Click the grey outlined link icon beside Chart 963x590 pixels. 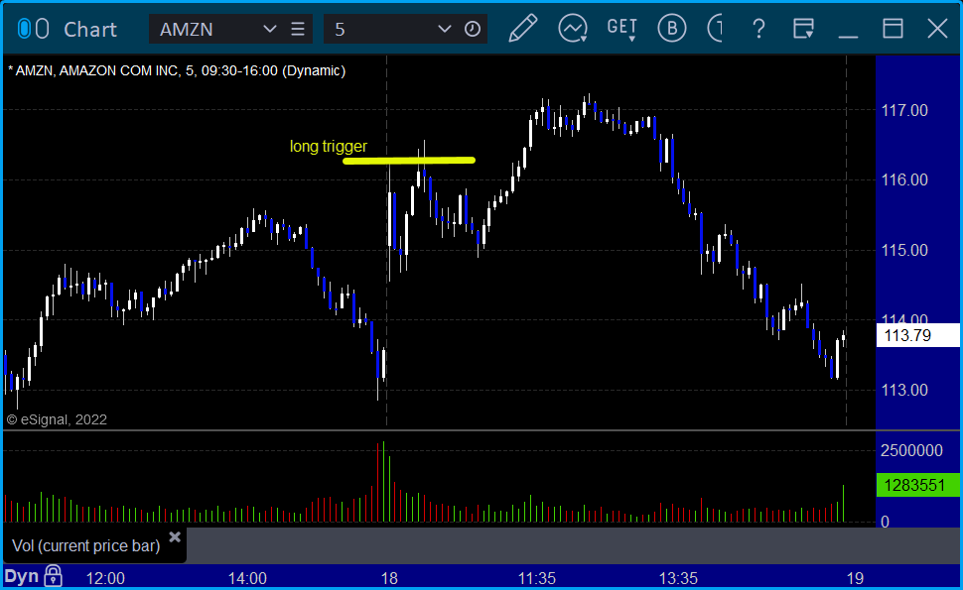coord(42,29)
